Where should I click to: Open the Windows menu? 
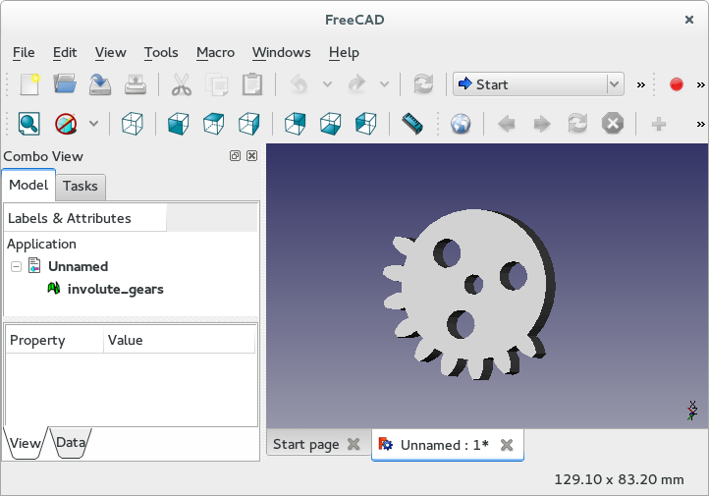click(281, 52)
